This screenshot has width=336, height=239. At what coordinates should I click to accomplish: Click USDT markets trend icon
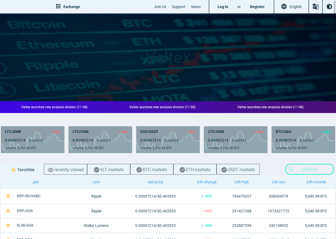pos(224,170)
